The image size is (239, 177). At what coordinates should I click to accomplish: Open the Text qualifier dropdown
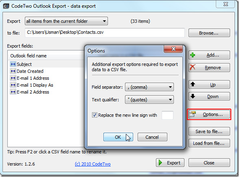(149, 100)
